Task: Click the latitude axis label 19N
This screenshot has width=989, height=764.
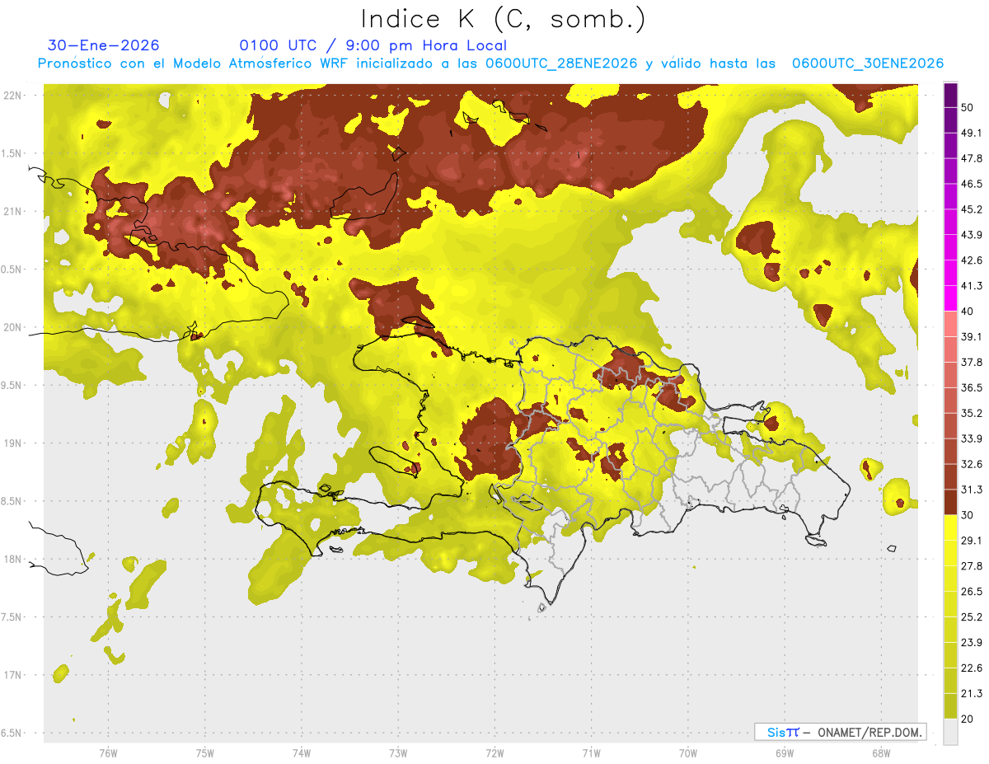Action: click(14, 443)
